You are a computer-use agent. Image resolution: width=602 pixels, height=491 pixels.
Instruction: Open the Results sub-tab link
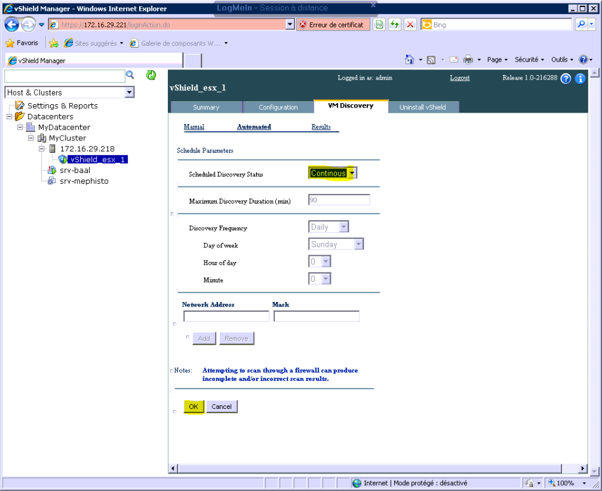[x=320, y=127]
